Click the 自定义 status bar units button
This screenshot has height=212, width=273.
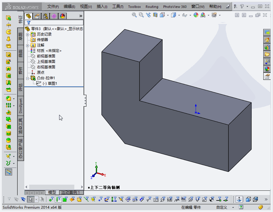tap(222, 207)
